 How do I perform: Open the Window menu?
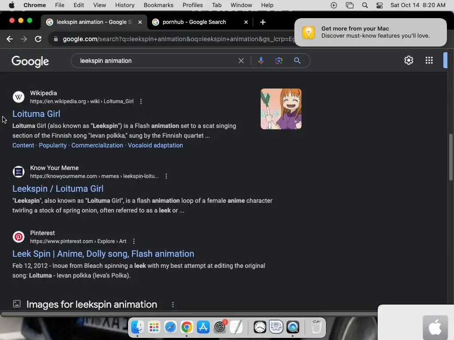[241, 5]
